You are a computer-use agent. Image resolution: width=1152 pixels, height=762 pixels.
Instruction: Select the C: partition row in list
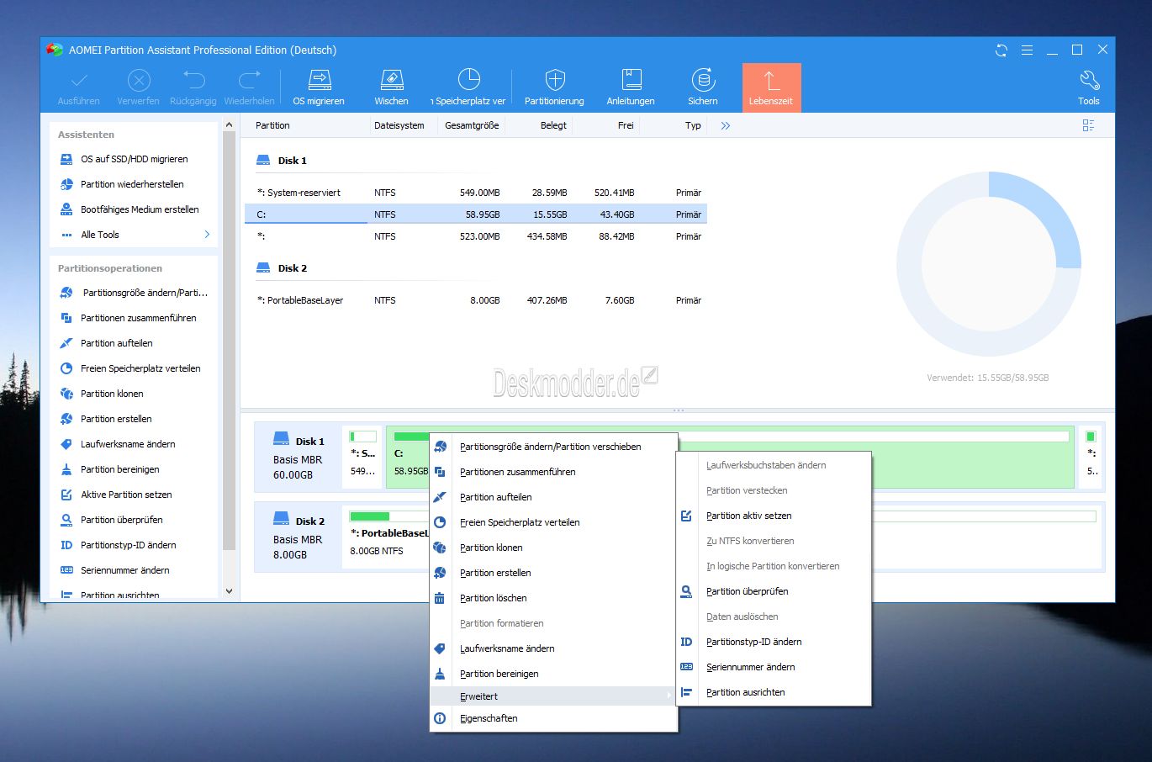coord(476,214)
